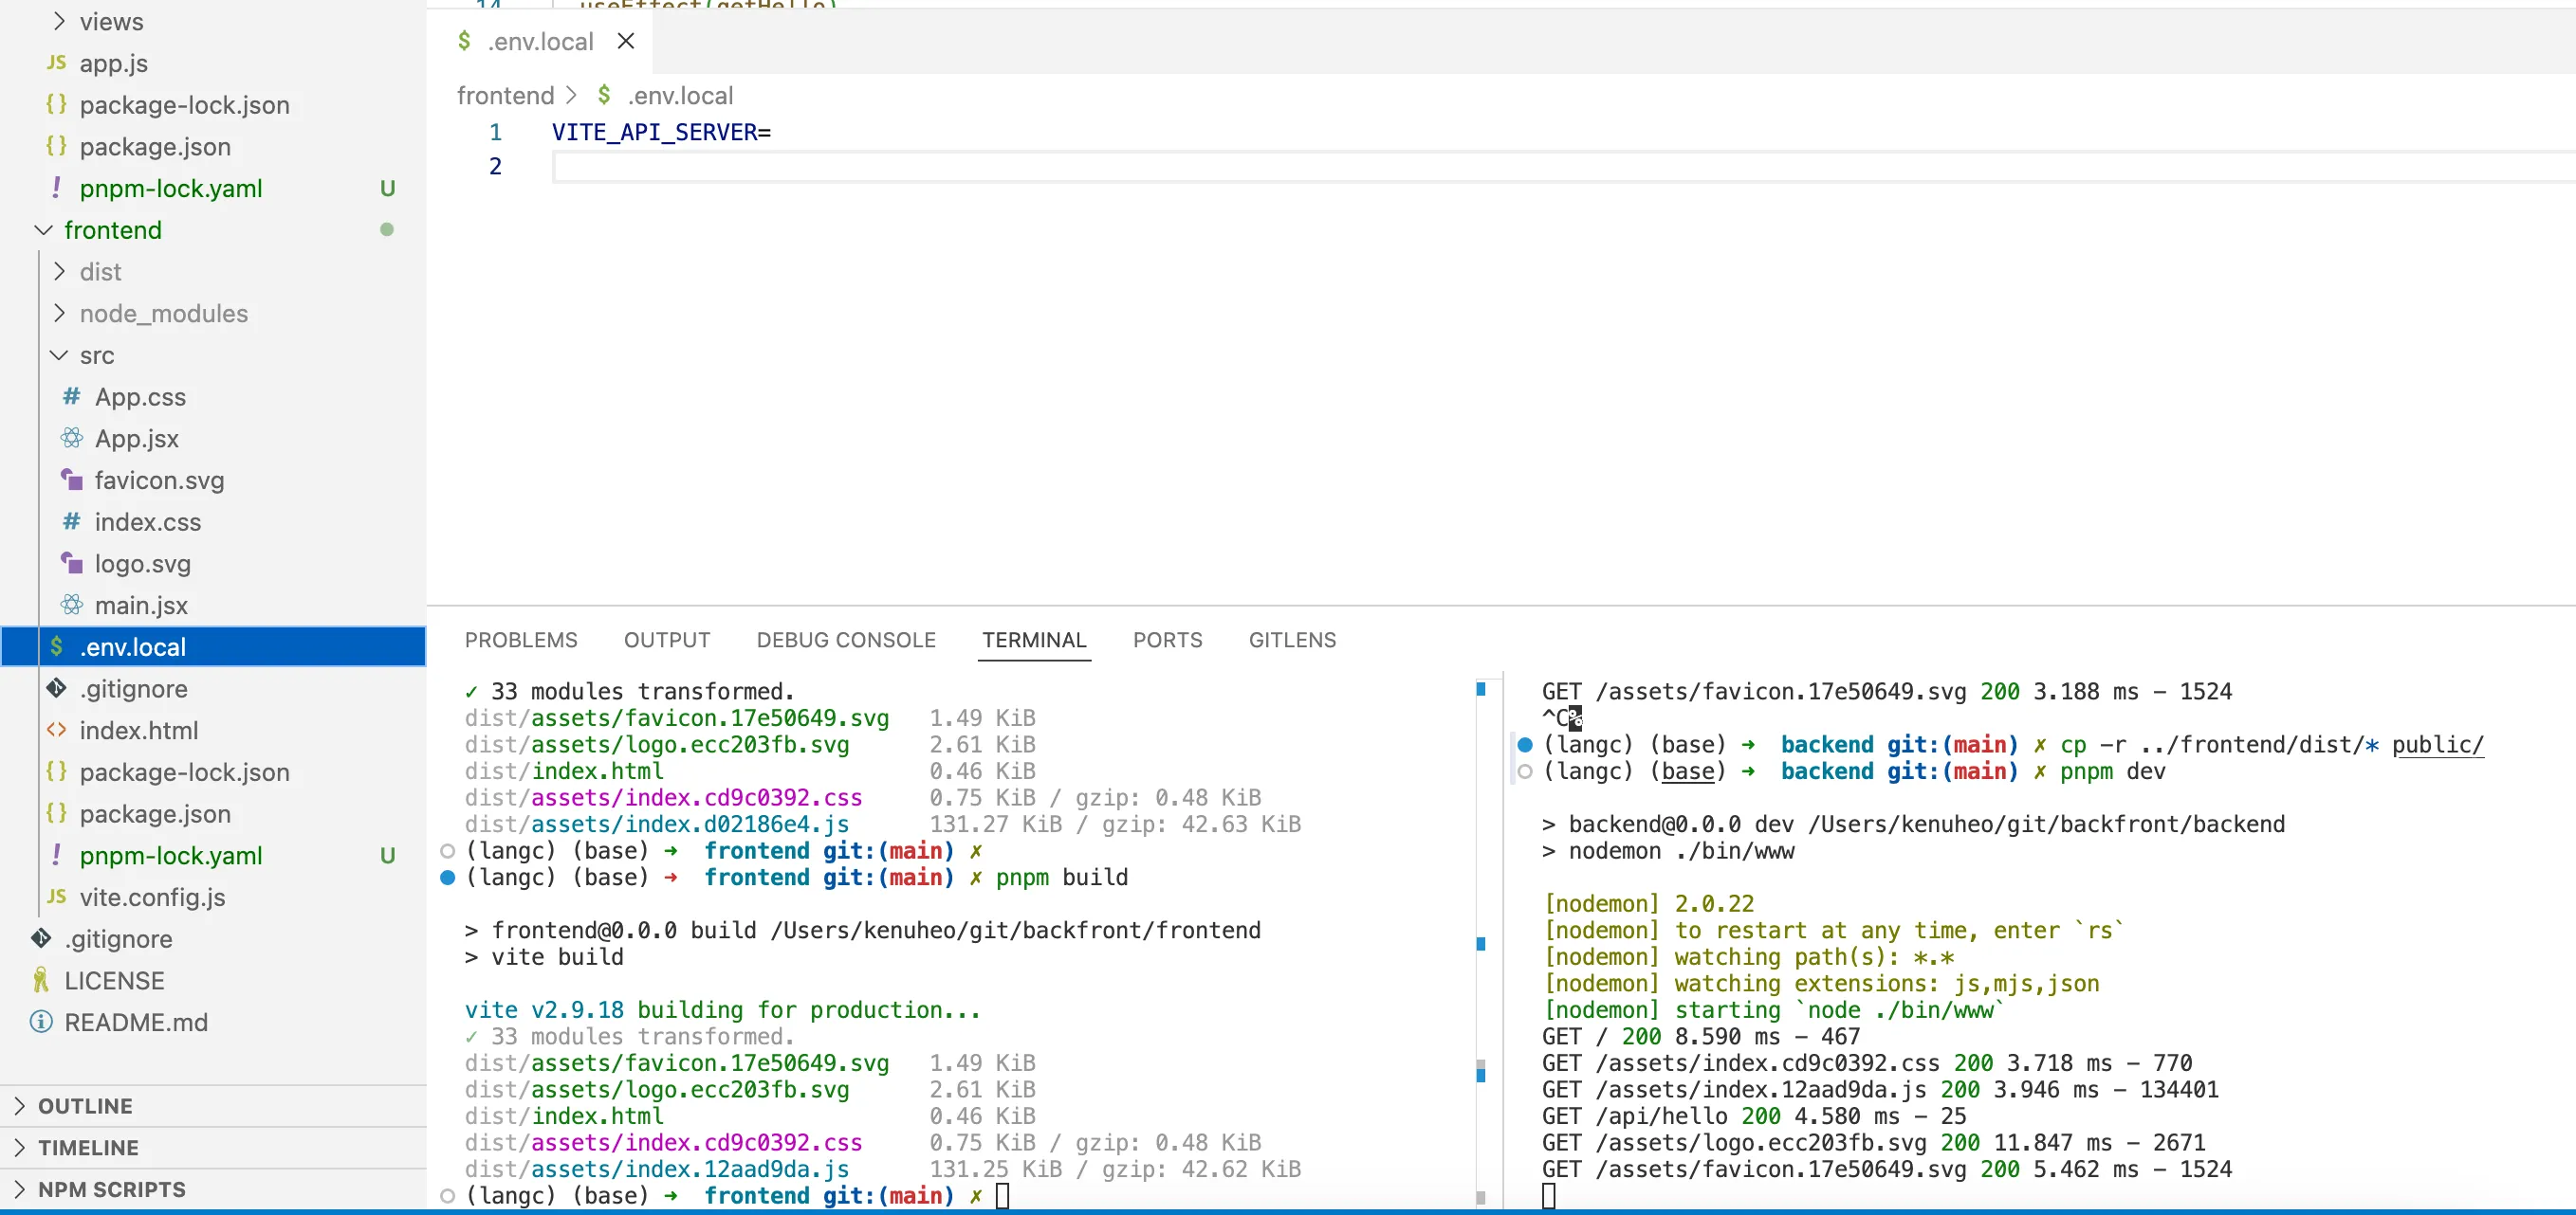
Task: Open the LICENSE file row
Action: tap(213, 980)
